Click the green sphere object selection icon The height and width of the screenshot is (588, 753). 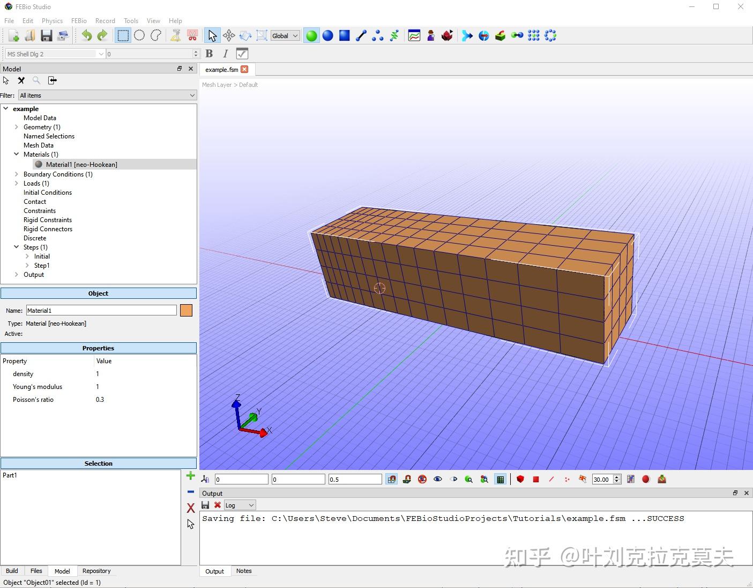(311, 36)
